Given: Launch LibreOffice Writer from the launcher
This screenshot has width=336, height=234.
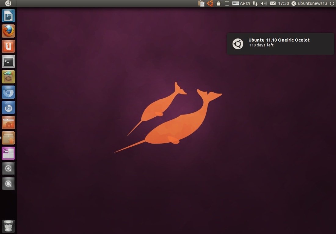Looking at the screenshot, I should pos(8,16).
